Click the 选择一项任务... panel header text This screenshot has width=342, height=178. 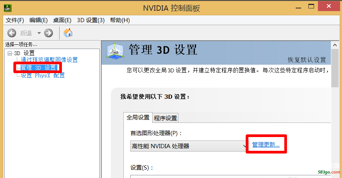[21, 44]
